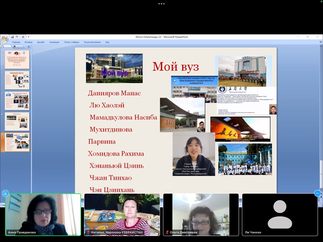Switch to the Показ слайдов tab
Viewport: 323px width, 242px height.
(x=71, y=42)
